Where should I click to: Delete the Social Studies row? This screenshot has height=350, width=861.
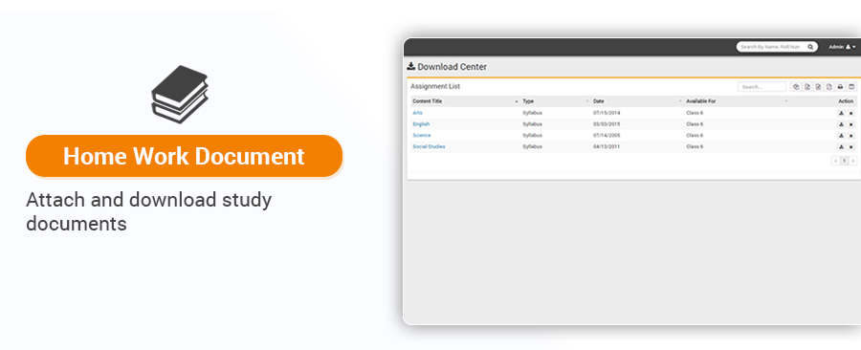tap(851, 147)
